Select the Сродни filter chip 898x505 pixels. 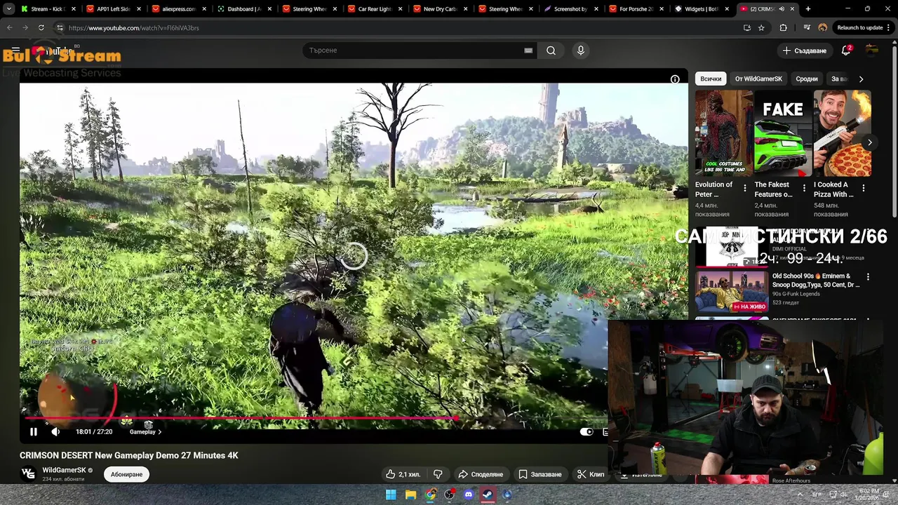click(x=807, y=79)
